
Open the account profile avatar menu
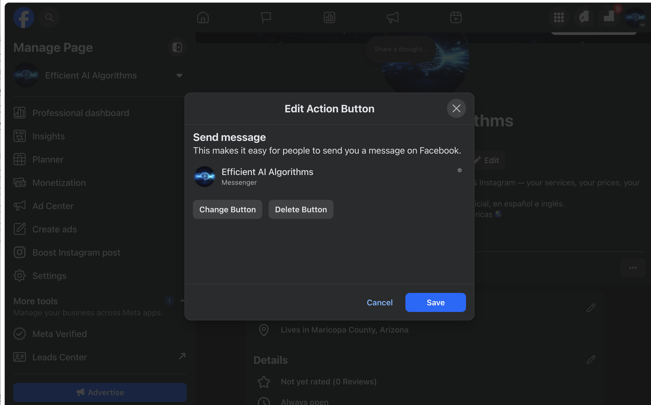click(x=635, y=17)
